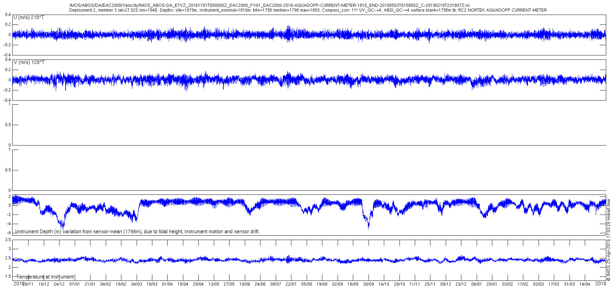
Task: Select the '18/02' date label
Action: 121,284
